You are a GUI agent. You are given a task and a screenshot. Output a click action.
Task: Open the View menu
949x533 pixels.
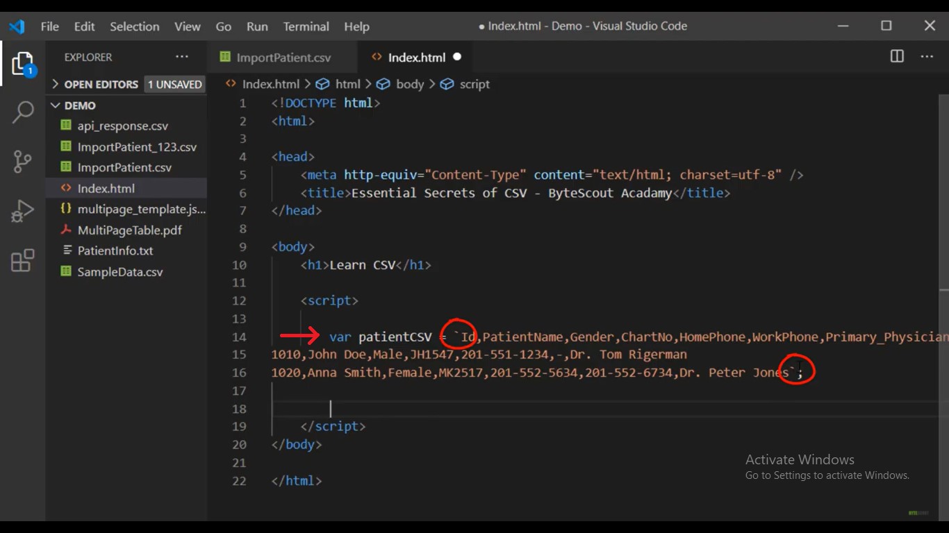[x=188, y=26]
